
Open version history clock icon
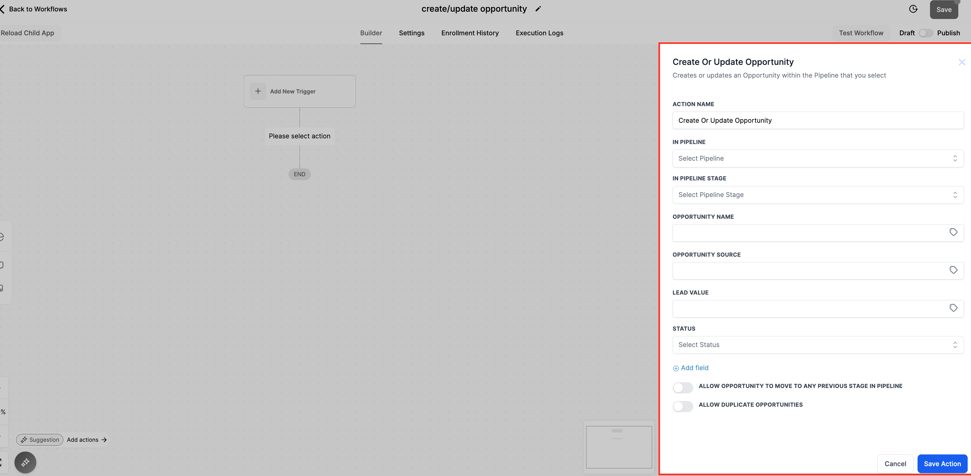point(913,9)
